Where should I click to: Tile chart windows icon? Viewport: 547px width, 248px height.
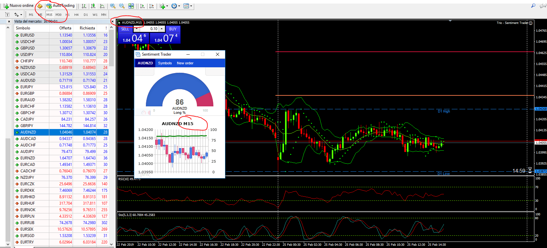pos(131,6)
